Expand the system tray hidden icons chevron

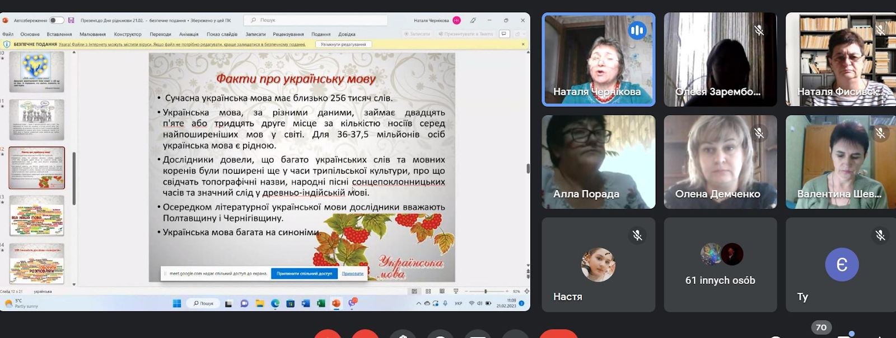coord(418,303)
